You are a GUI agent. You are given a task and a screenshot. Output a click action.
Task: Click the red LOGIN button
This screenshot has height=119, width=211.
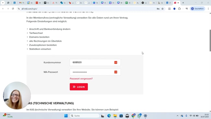pyautogui.click(x=79, y=87)
